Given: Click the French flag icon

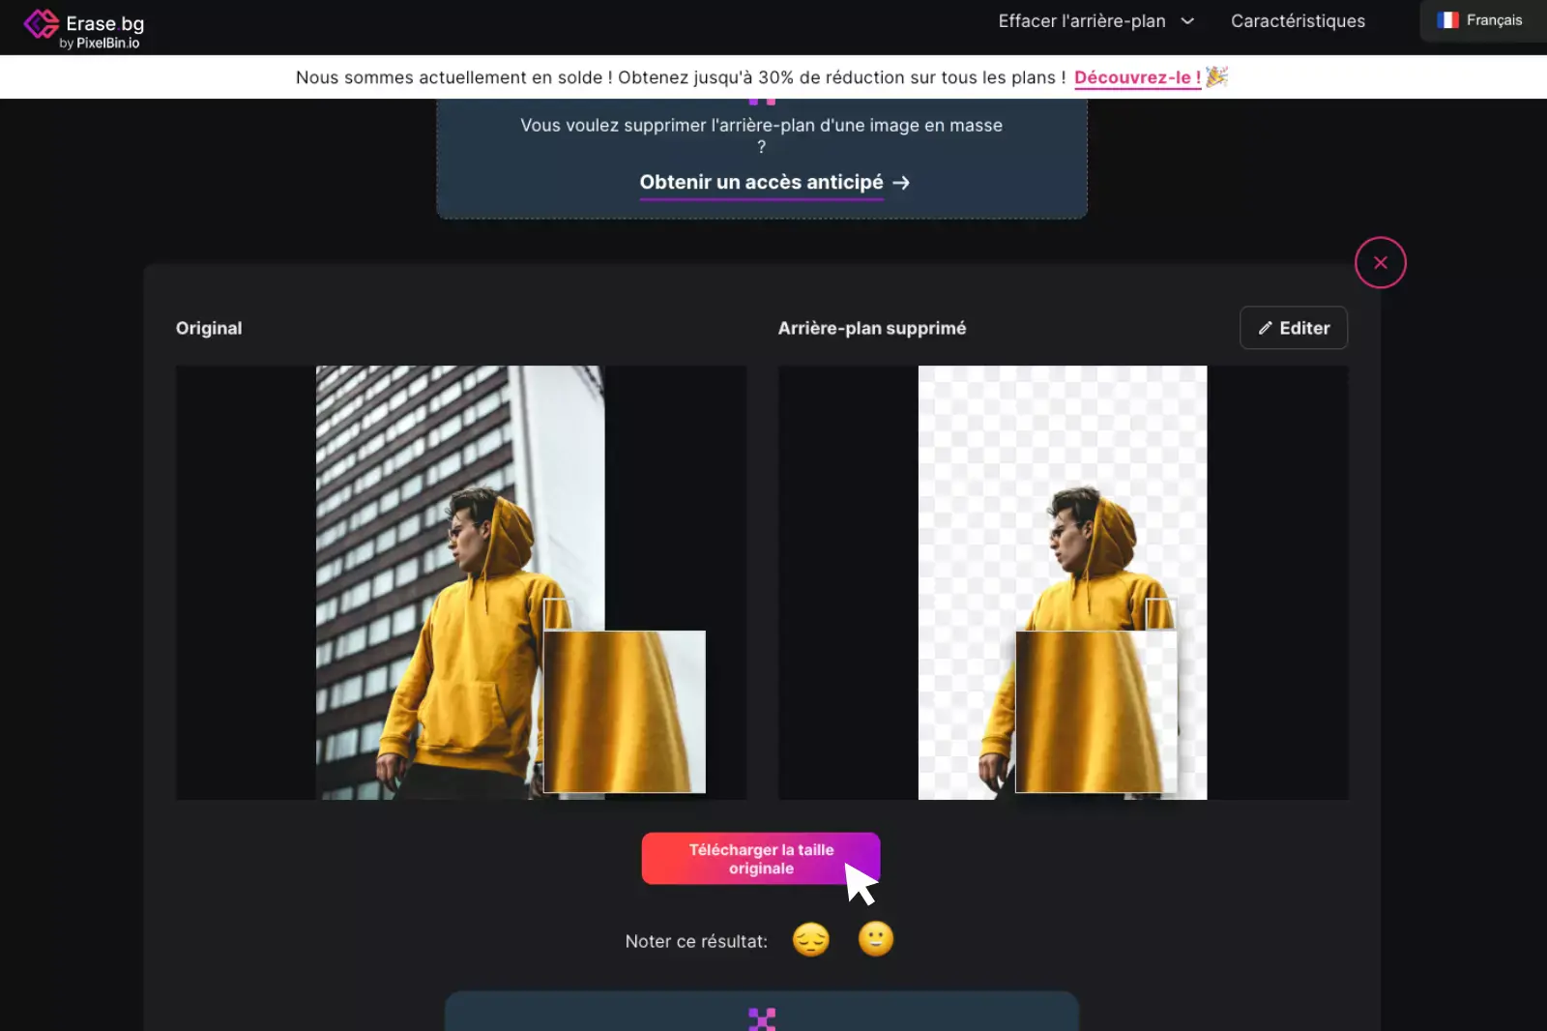Looking at the screenshot, I should [1447, 20].
